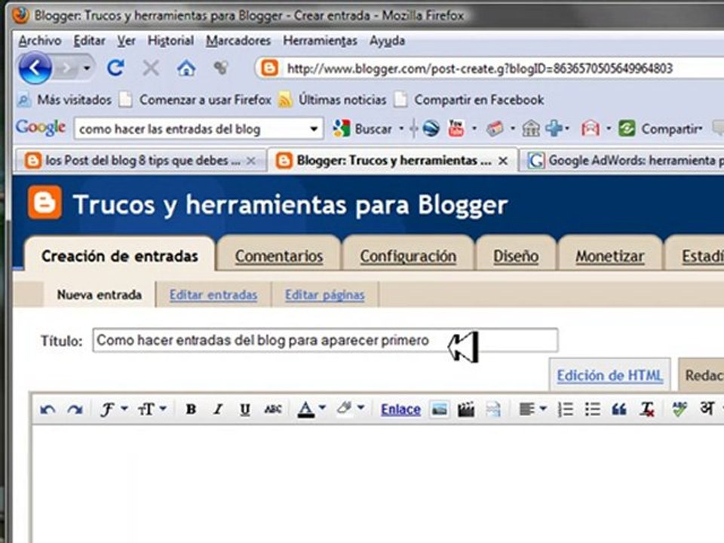Create a bulleted list
The height and width of the screenshot is (543, 724).
[x=593, y=409]
